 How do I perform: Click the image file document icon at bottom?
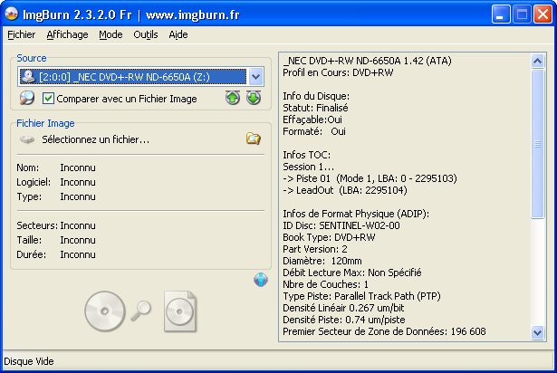pos(180,311)
